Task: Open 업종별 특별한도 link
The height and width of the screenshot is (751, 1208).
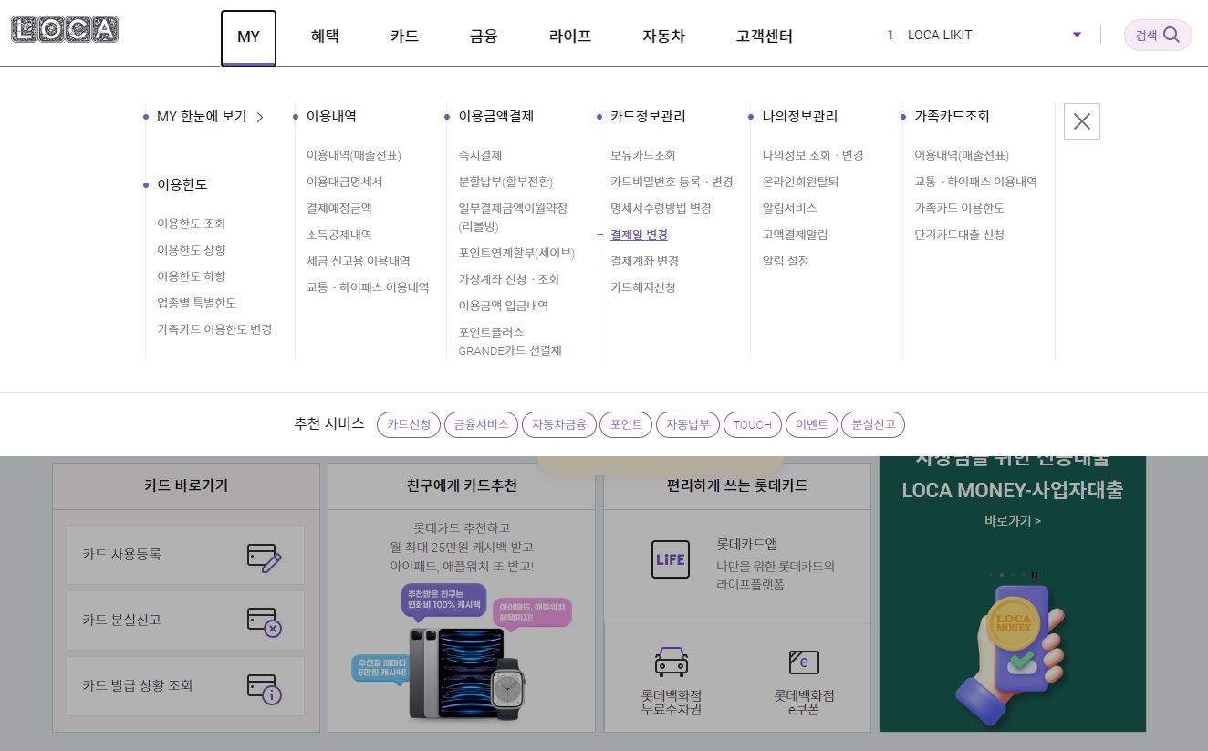Action: point(196,303)
